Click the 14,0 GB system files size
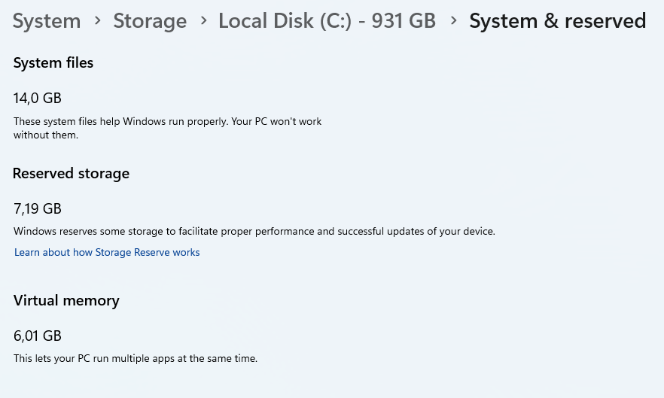 pos(38,99)
